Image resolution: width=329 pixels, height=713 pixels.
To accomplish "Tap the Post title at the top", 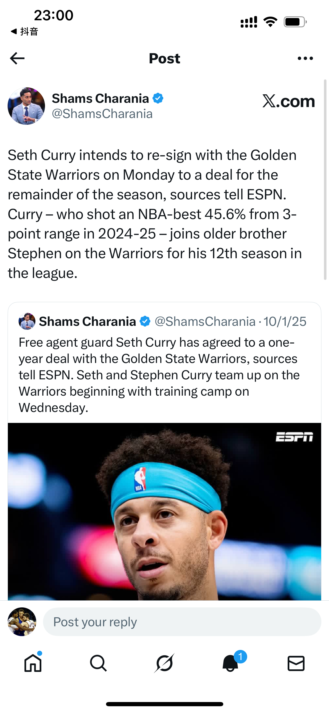I will click(x=164, y=58).
